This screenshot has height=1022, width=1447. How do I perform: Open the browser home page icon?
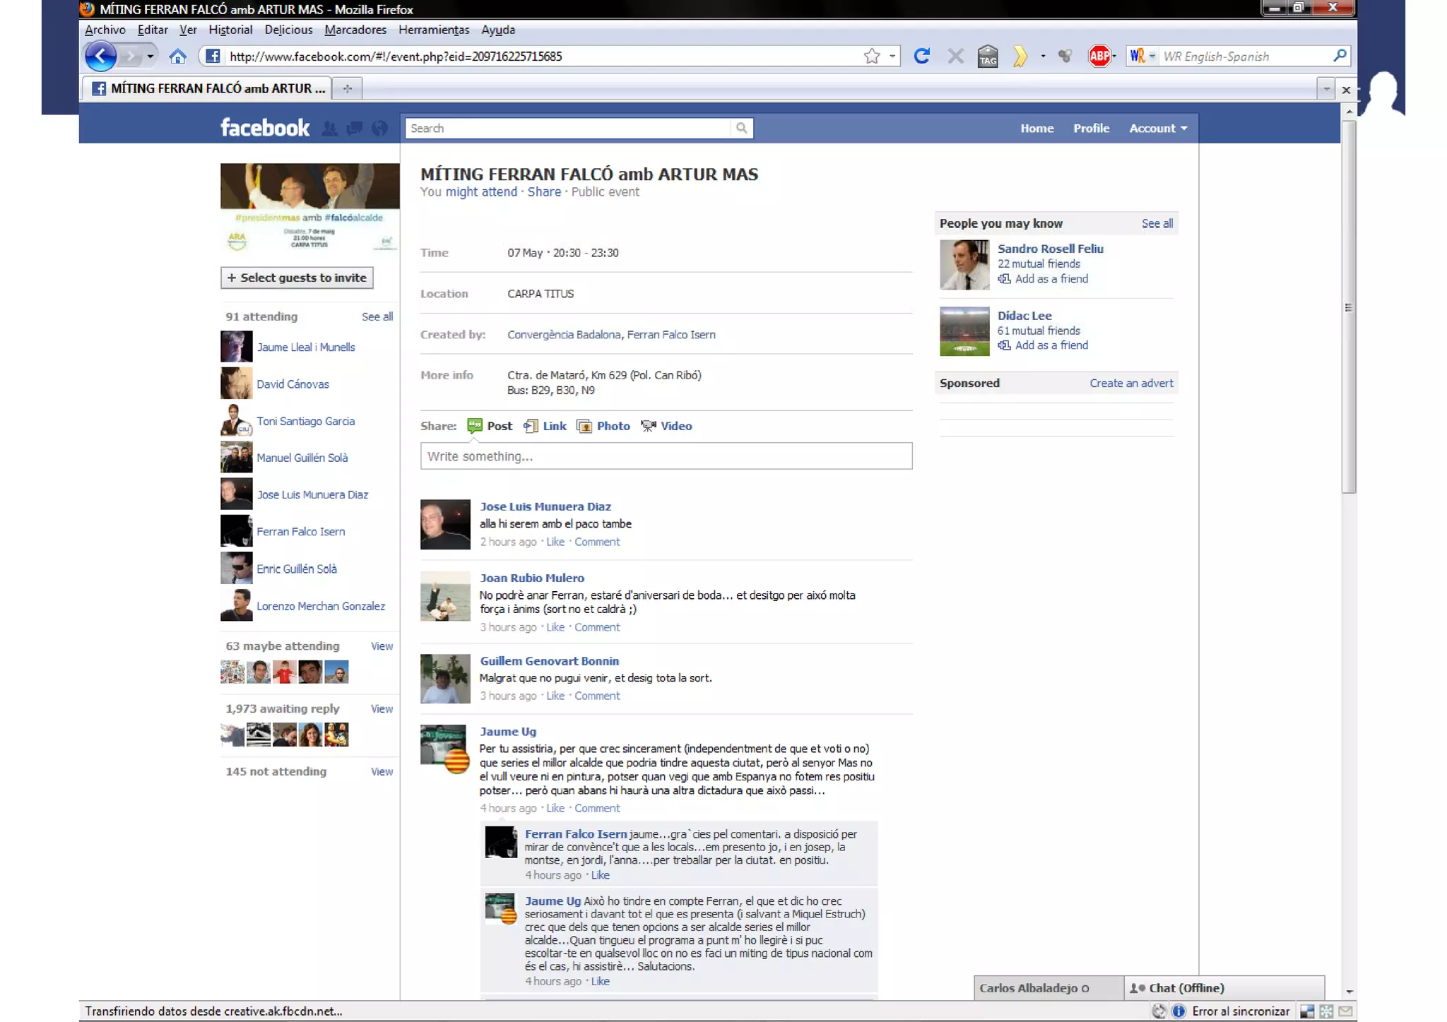[x=177, y=57]
